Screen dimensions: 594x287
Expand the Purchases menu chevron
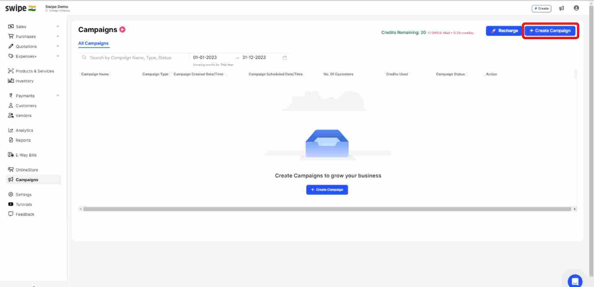58,36
